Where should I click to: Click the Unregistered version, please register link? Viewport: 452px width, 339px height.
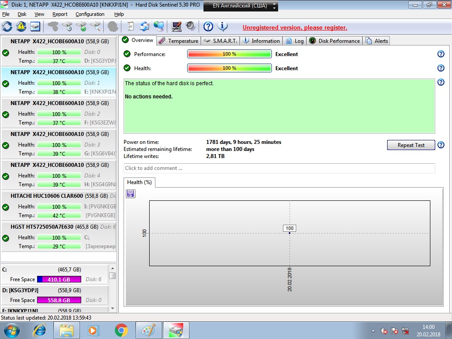pyautogui.click(x=295, y=28)
